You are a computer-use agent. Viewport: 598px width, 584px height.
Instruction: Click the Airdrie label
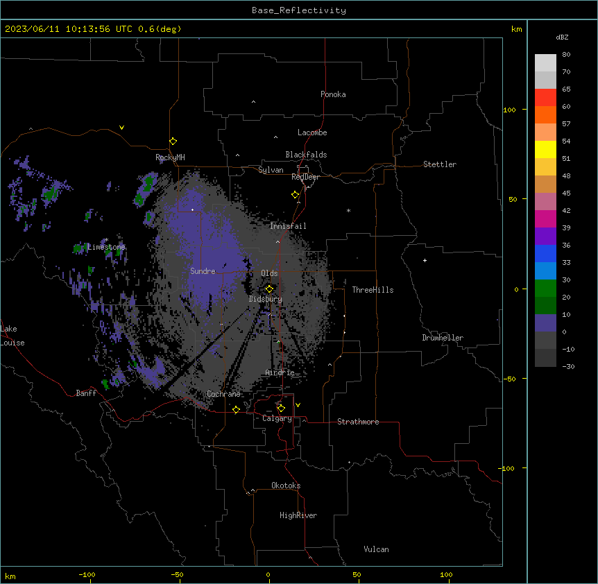[x=280, y=372]
